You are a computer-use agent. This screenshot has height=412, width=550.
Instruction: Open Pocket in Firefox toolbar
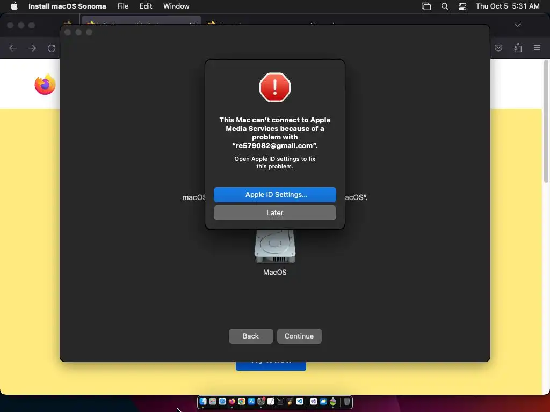[x=498, y=48]
